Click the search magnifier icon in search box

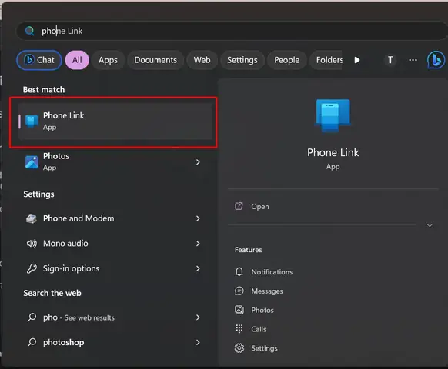click(29, 31)
